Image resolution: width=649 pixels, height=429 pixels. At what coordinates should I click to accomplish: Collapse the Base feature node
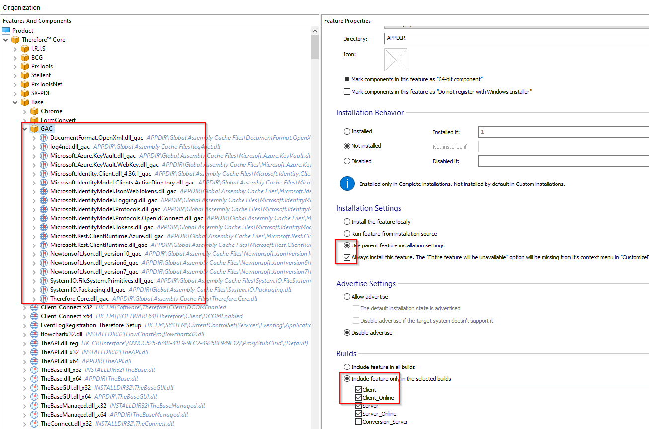(15, 102)
